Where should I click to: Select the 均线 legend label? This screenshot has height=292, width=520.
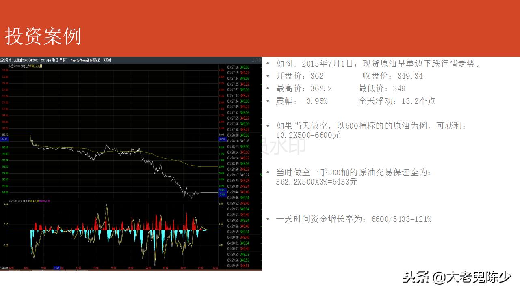click(x=32, y=66)
